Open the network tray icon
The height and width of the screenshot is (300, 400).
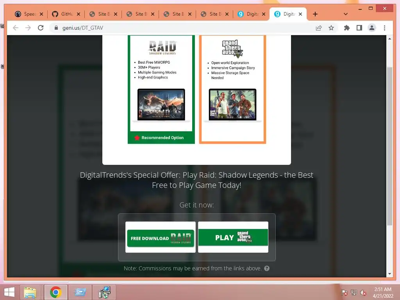(354, 293)
